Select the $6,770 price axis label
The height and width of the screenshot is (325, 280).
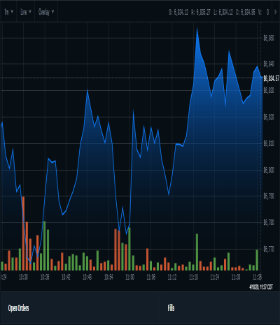coord(269,250)
